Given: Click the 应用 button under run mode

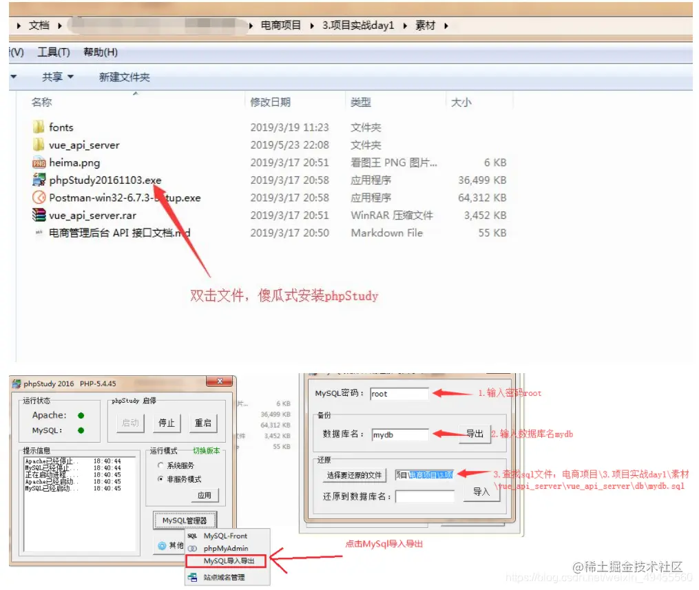Looking at the screenshot, I should coord(204,495).
